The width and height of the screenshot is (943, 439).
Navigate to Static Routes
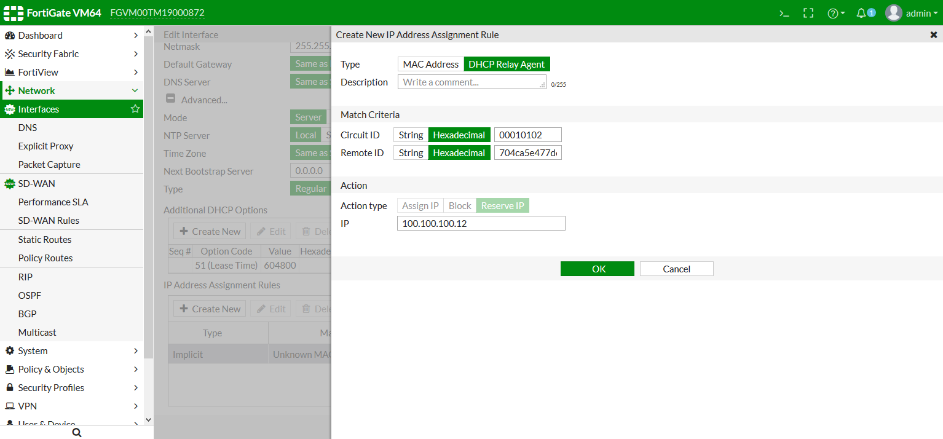click(x=45, y=239)
